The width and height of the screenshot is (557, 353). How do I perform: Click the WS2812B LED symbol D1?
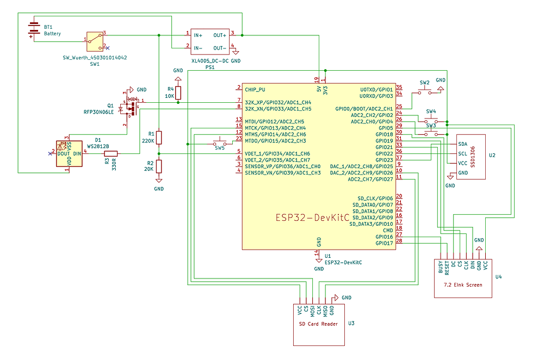point(69,154)
